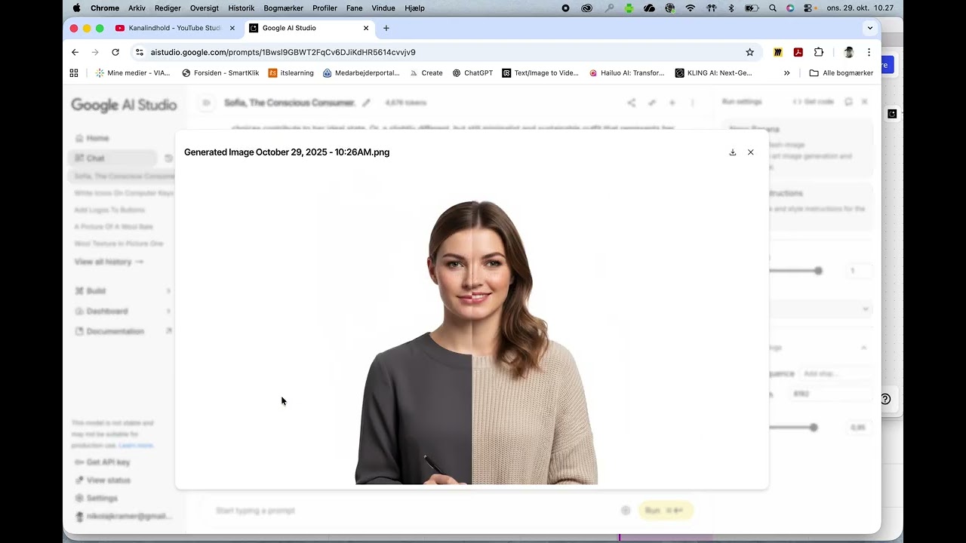Open the Text/Image to Video bookmark

coord(540,73)
